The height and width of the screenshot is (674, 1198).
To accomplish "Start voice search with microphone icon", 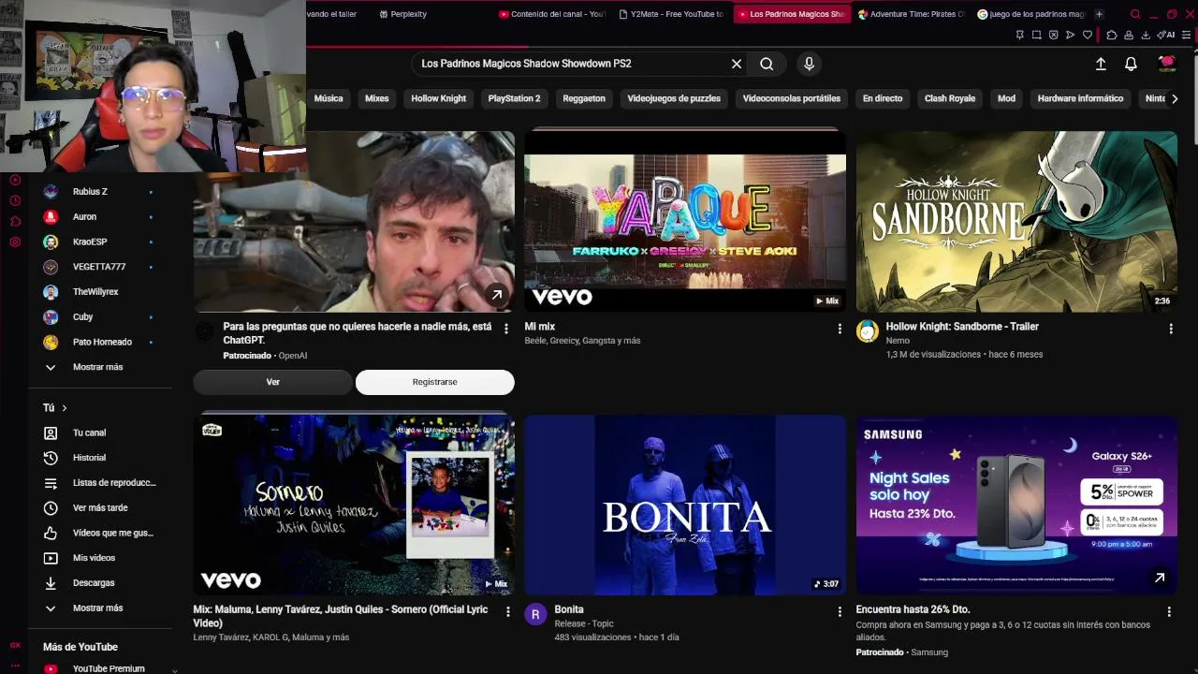I will coord(810,64).
